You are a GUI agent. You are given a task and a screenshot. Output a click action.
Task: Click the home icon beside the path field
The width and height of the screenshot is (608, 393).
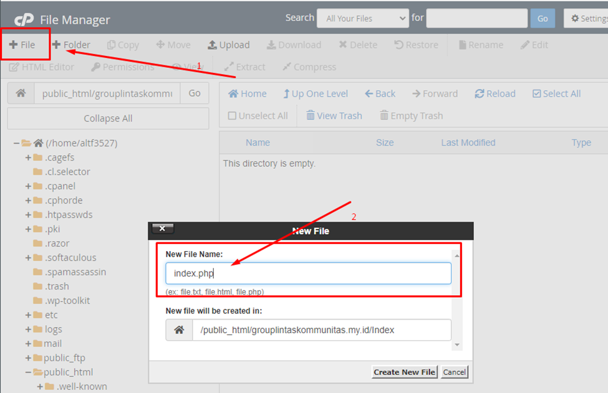(x=21, y=93)
